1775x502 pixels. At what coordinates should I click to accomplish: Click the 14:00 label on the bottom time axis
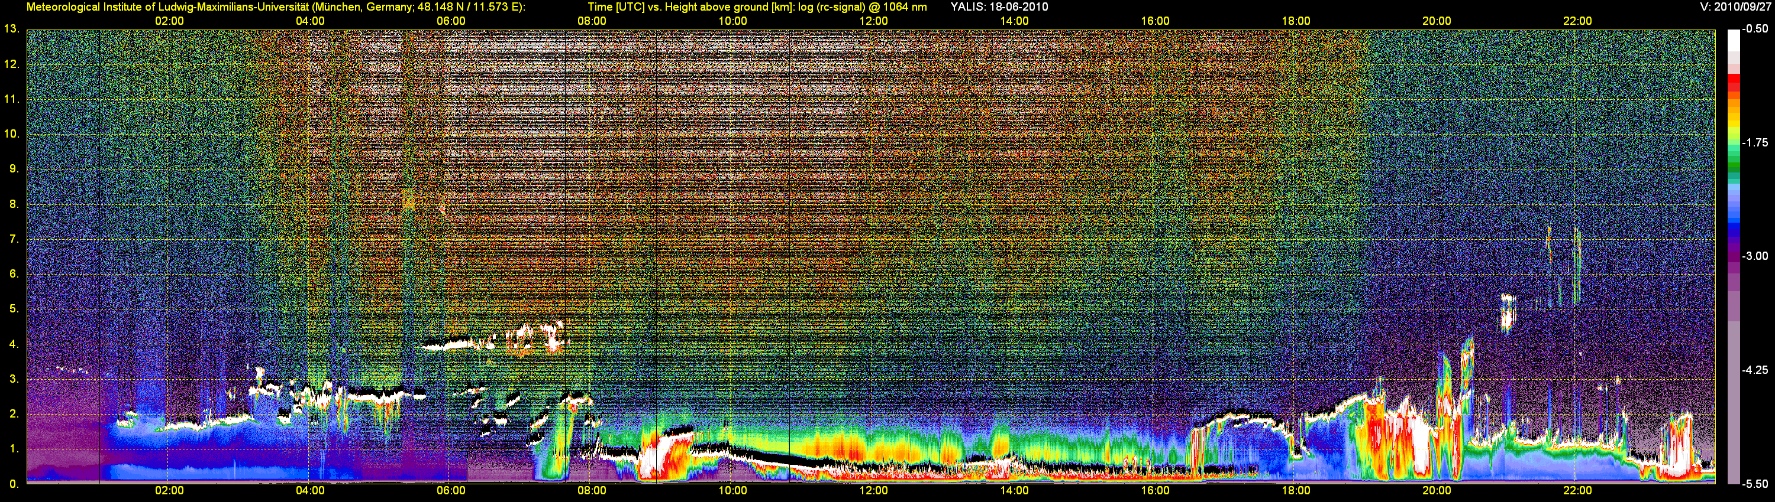(1014, 491)
